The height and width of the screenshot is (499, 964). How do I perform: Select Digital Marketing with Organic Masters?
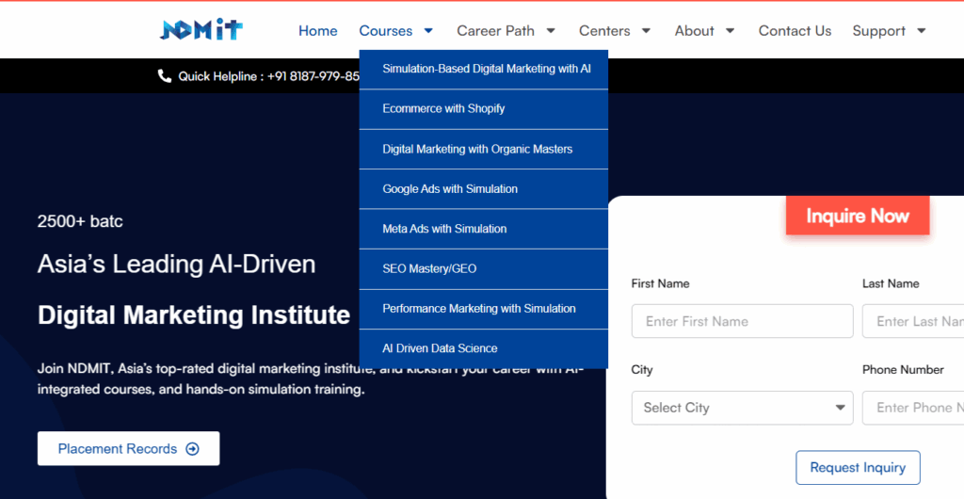tap(484, 150)
